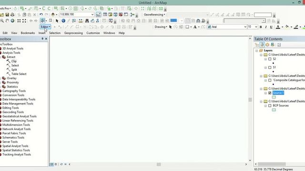305x171 pixels.
Task: Open the Arial font dropdown
Action: (245, 27)
